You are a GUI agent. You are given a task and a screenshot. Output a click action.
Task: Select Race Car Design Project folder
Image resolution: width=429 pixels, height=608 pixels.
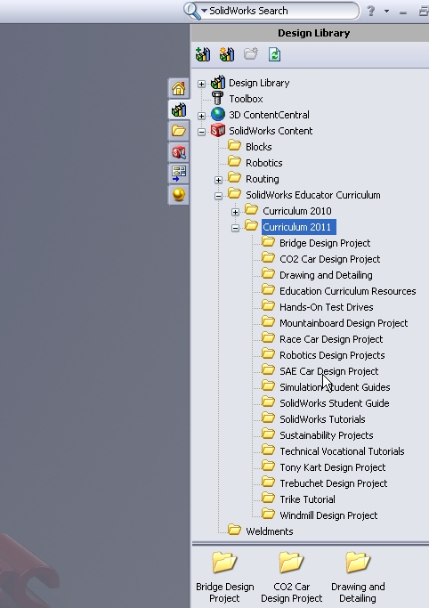(331, 339)
